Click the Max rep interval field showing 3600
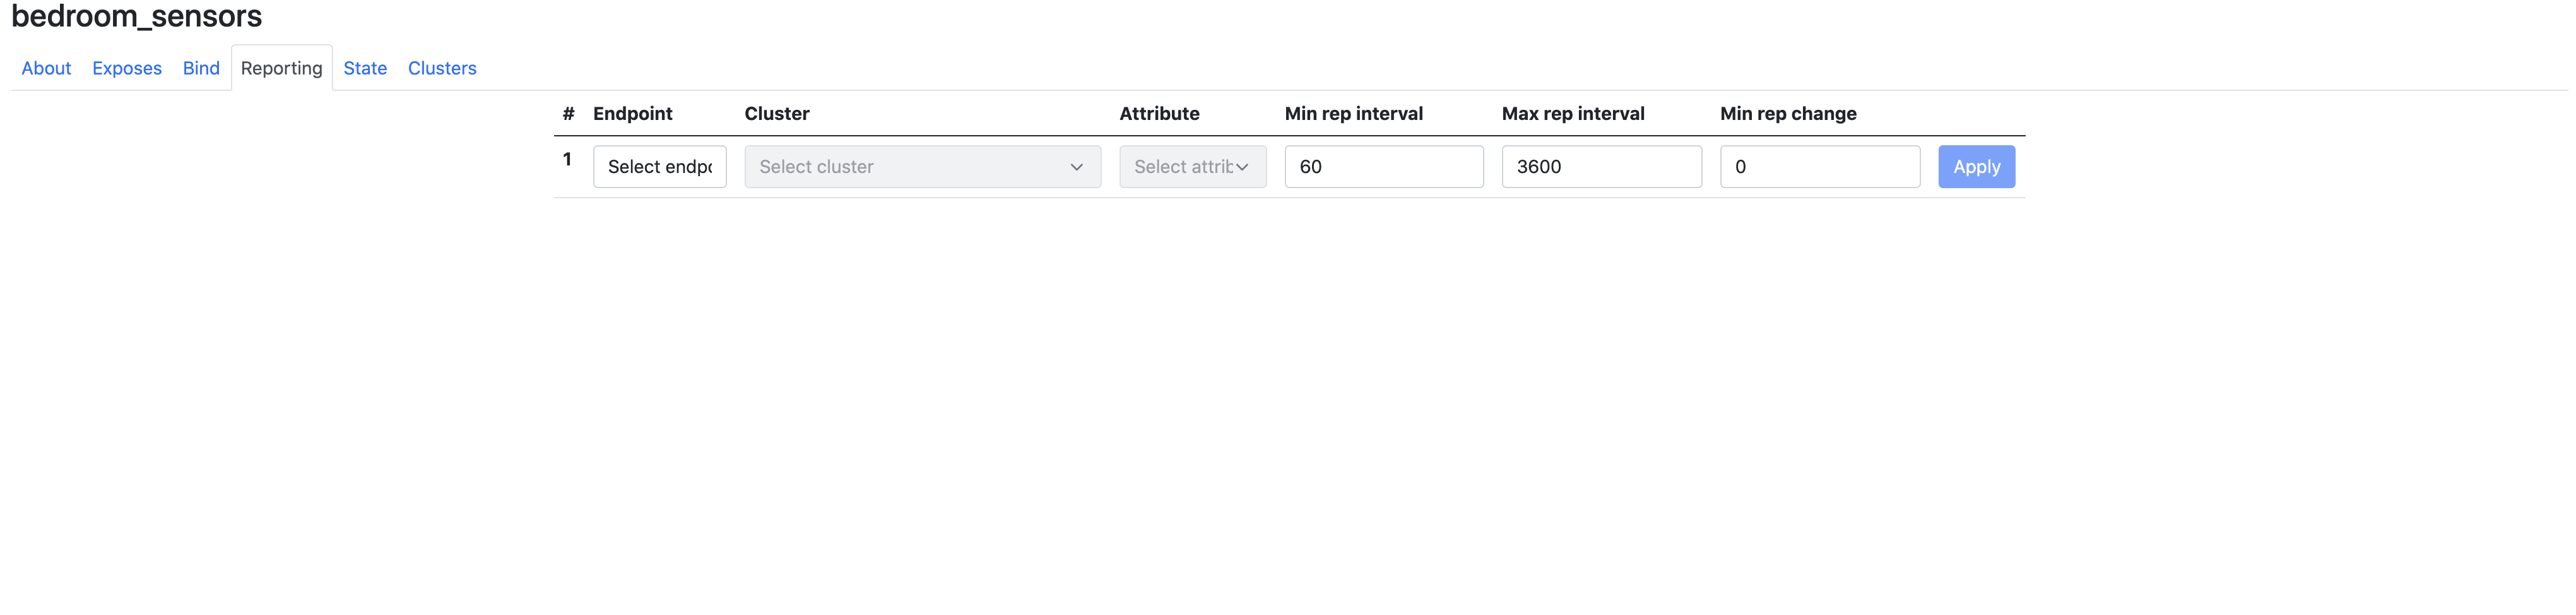 [1601, 166]
